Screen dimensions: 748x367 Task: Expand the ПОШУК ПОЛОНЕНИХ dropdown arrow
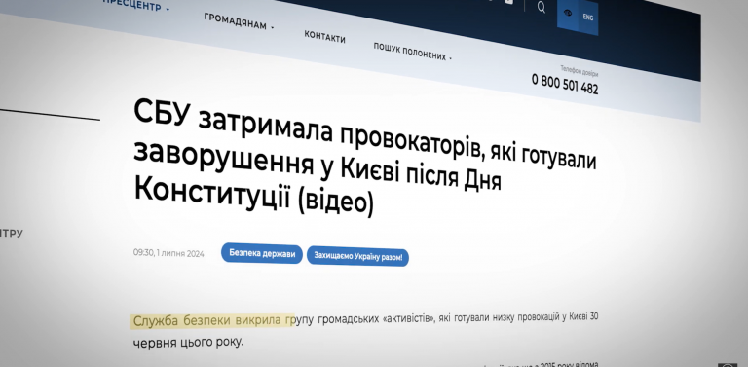pos(450,59)
